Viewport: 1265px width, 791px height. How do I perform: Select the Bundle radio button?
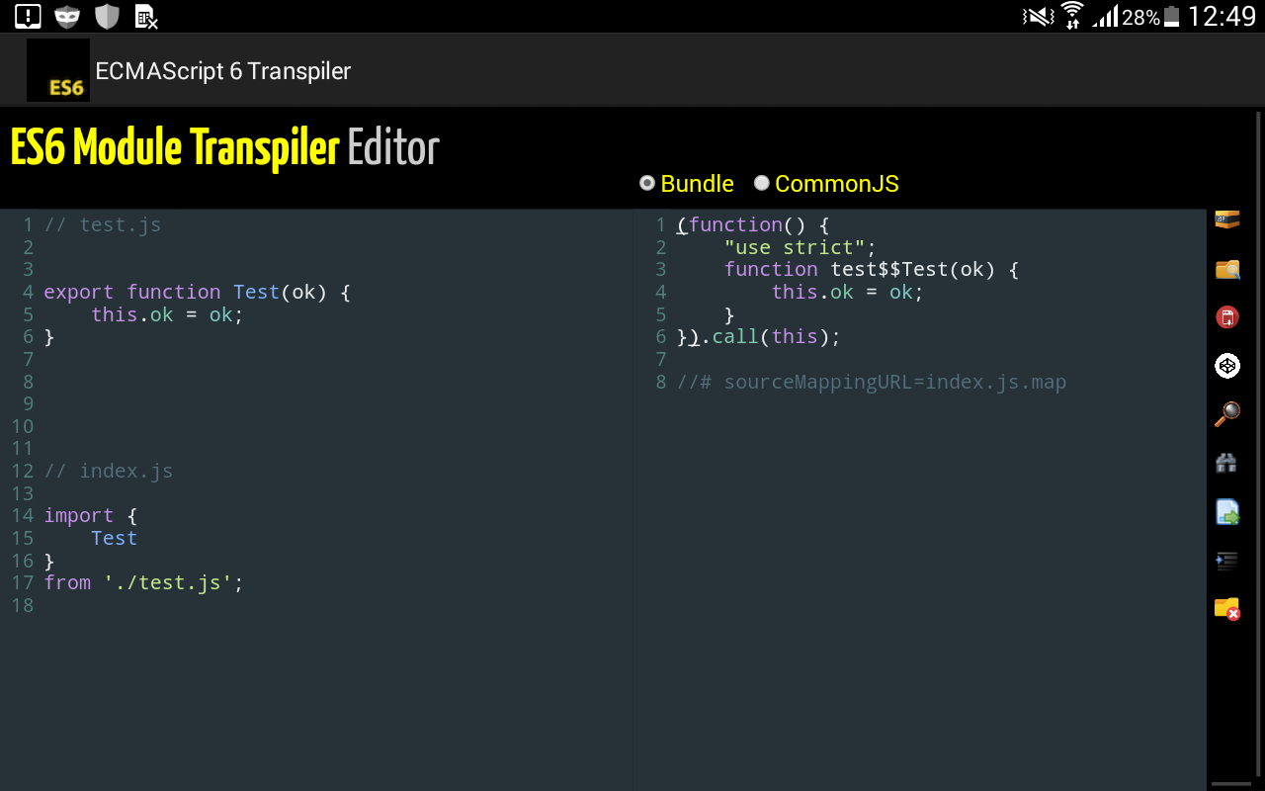[x=647, y=183]
